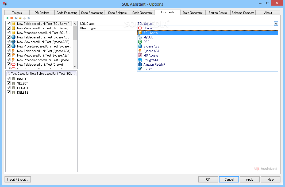
Task: Click the unit test list scroll down arrow
Action: 75,66
